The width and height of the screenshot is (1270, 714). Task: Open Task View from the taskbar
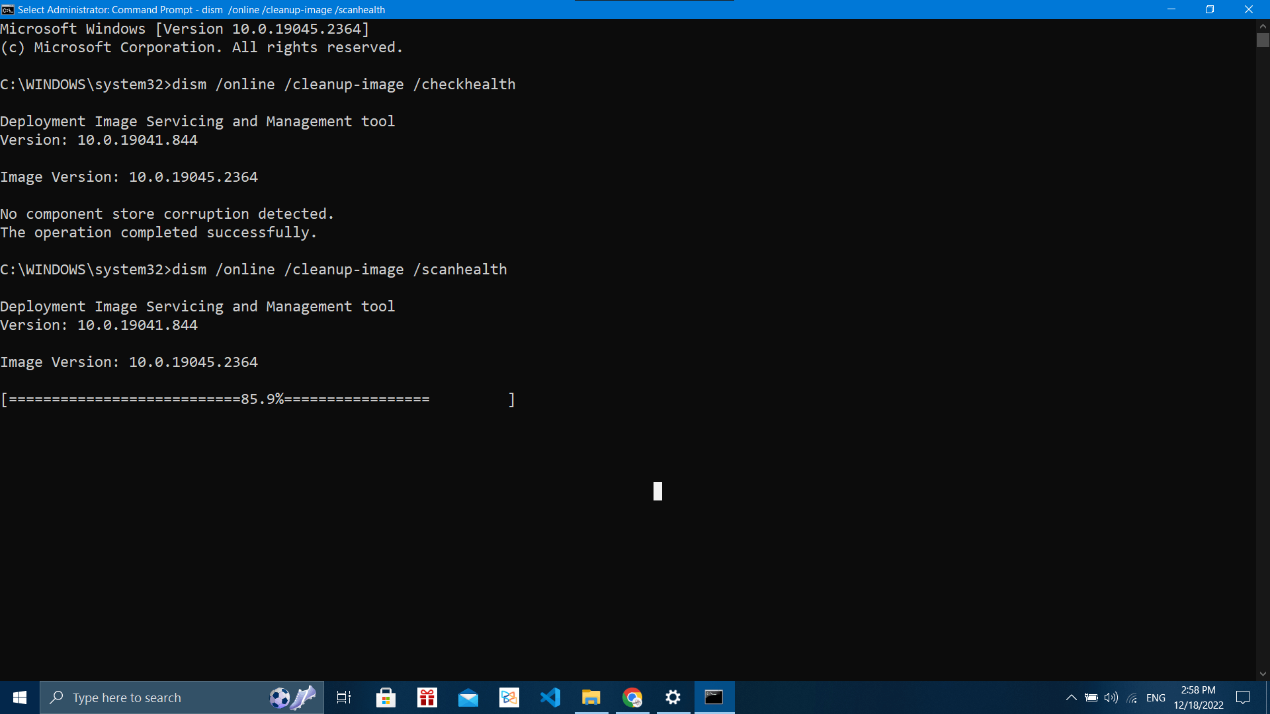(x=344, y=697)
